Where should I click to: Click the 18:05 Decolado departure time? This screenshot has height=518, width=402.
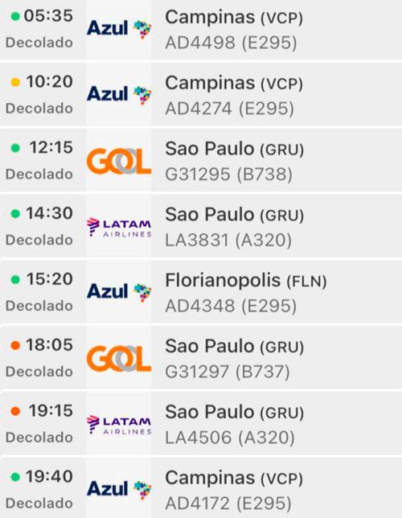(39, 358)
